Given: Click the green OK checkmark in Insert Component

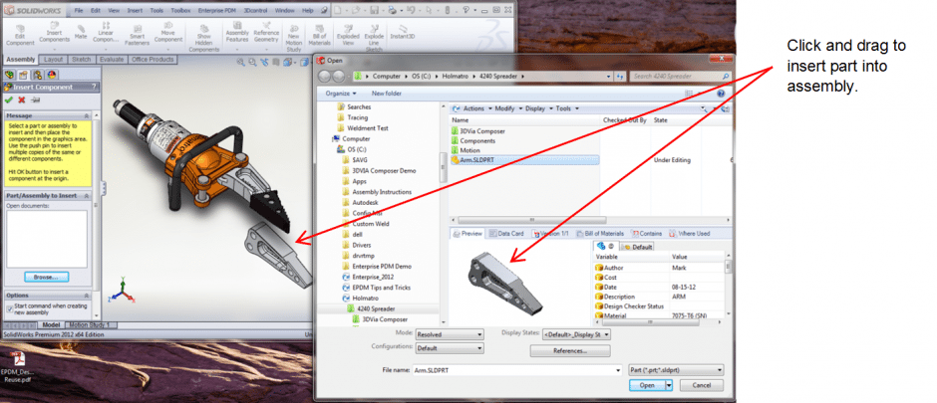Looking at the screenshot, I should click(x=9, y=100).
